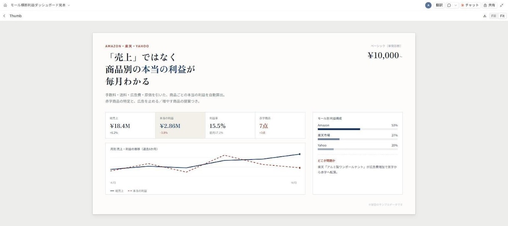Expand the chevron next to the comment icon
The height and width of the screenshot is (226, 508).
(x=456, y=5)
